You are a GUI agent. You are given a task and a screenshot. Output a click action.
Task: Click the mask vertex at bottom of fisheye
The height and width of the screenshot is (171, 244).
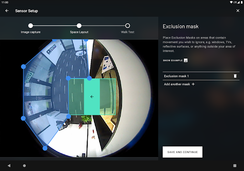click(x=45, y=148)
